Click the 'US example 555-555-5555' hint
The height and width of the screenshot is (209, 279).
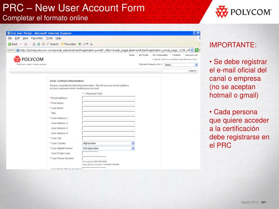[95, 162]
